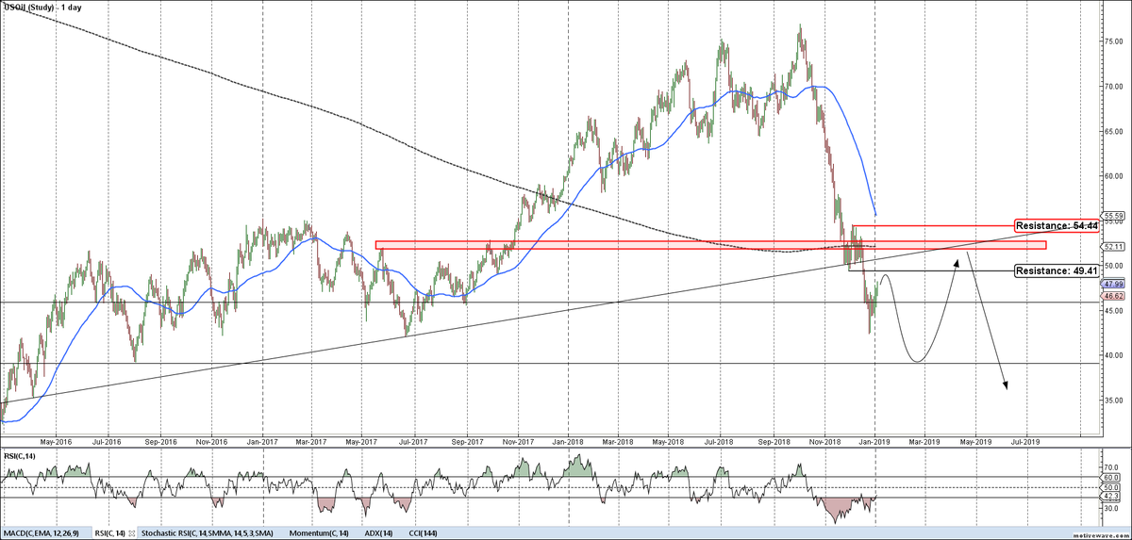Click the 70.00 price axis label
Viewport: 1132px width, 540px height.
point(1112,86)
